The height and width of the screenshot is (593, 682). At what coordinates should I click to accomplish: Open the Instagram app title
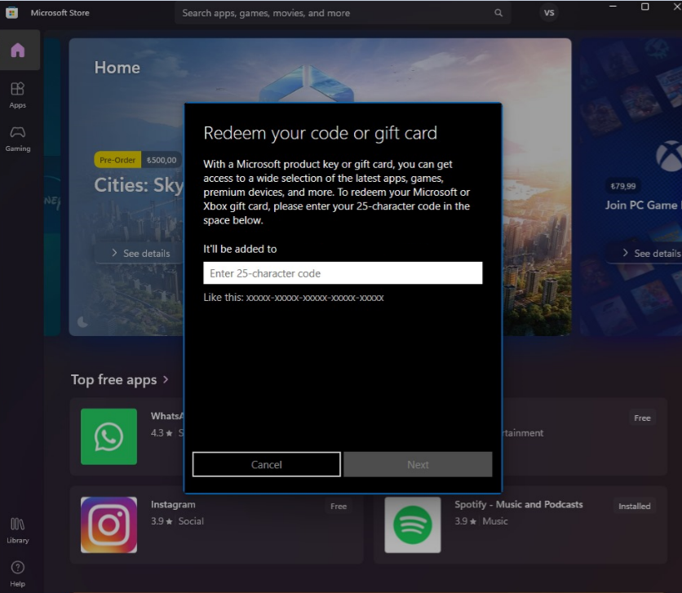[173, 504]
